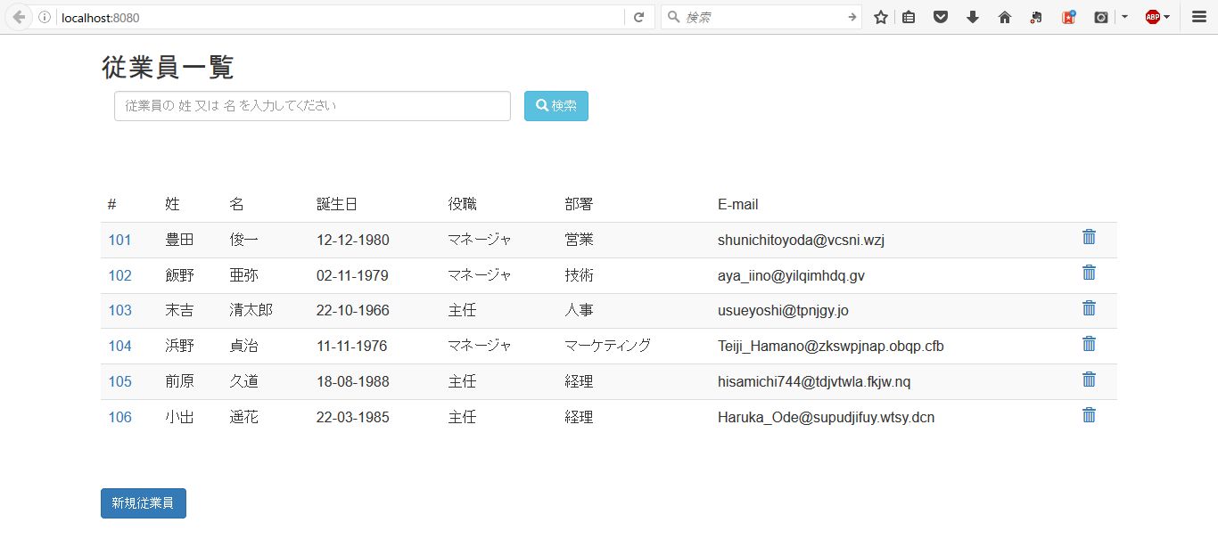Click department 技術 cell

579,275
